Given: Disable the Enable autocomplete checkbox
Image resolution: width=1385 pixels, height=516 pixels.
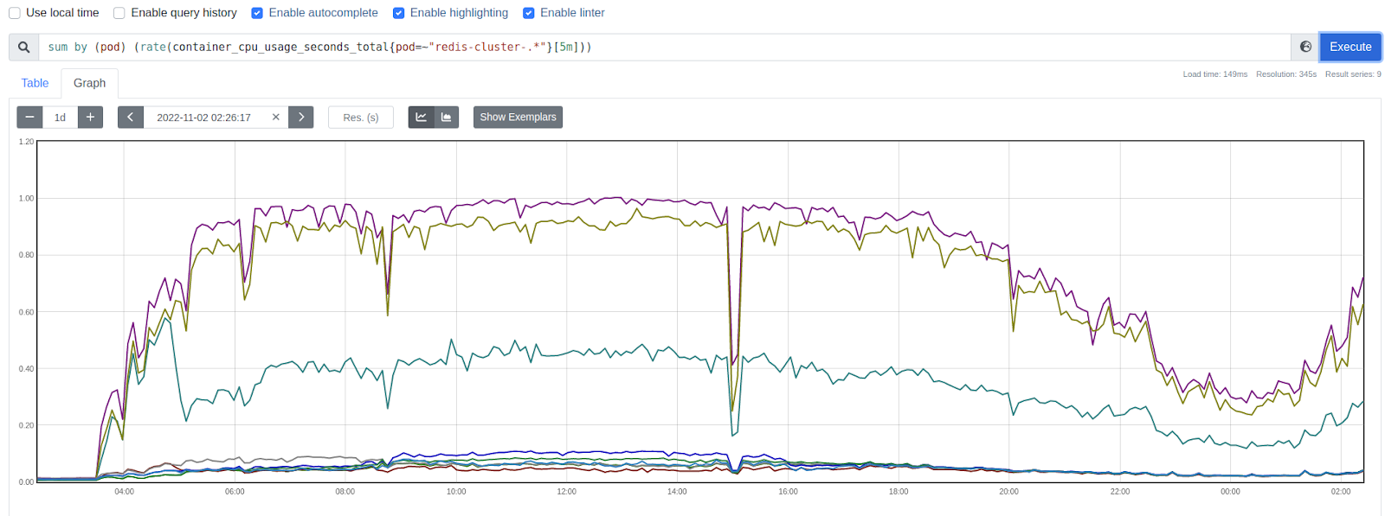Looking at the screenshot, I should point(257,13).
